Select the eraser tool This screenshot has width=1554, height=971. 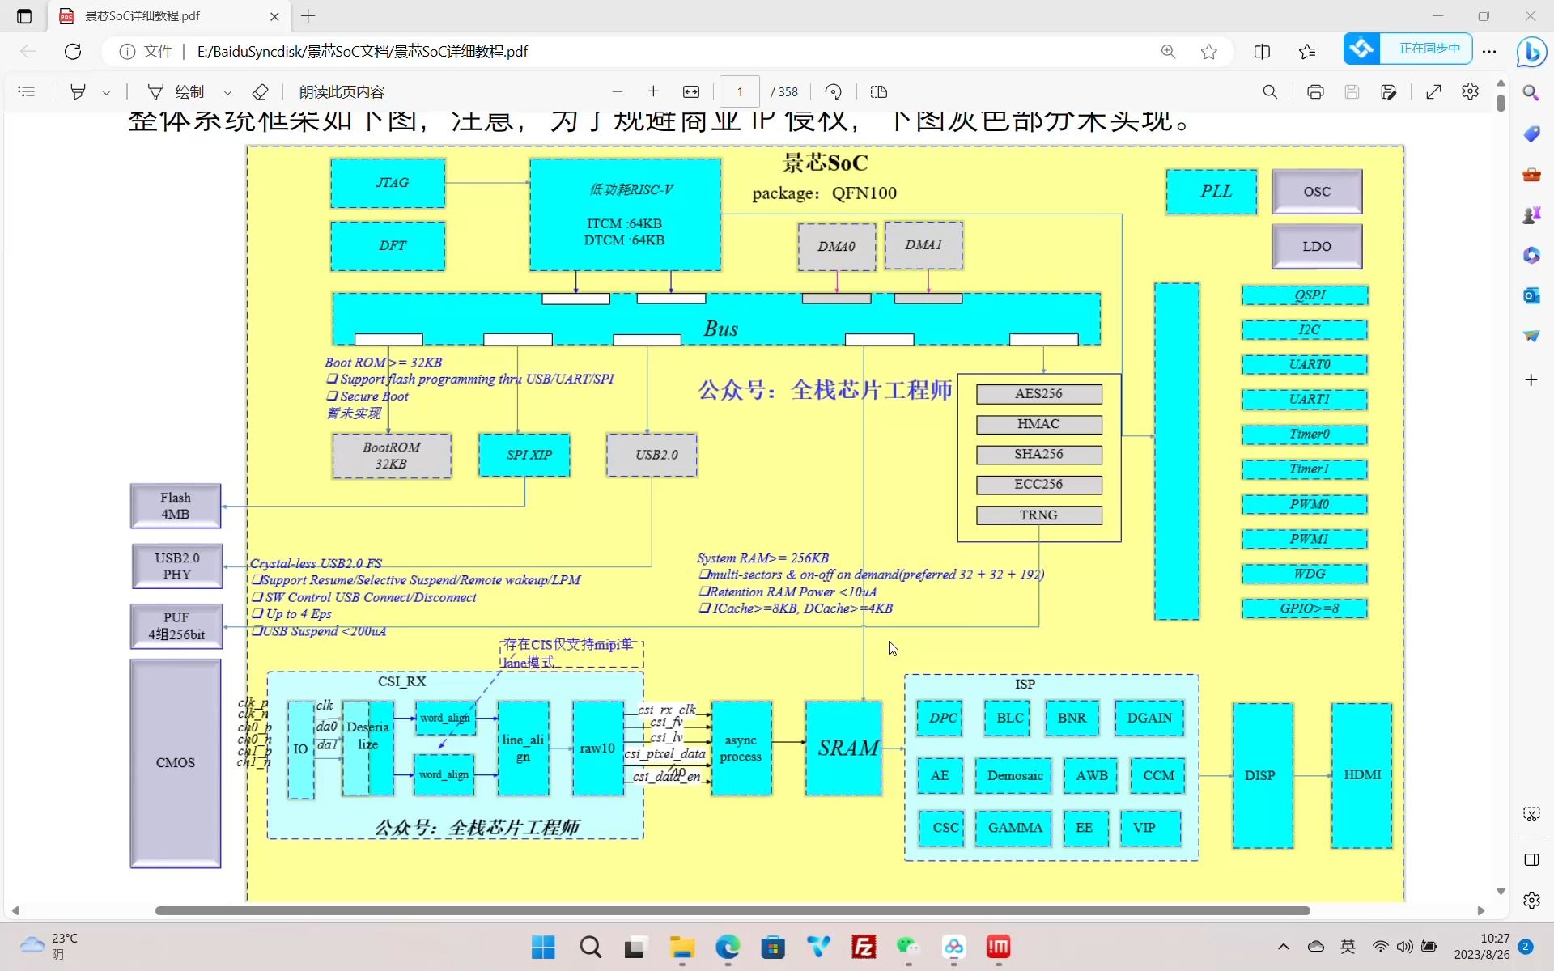tap(260, 91)
